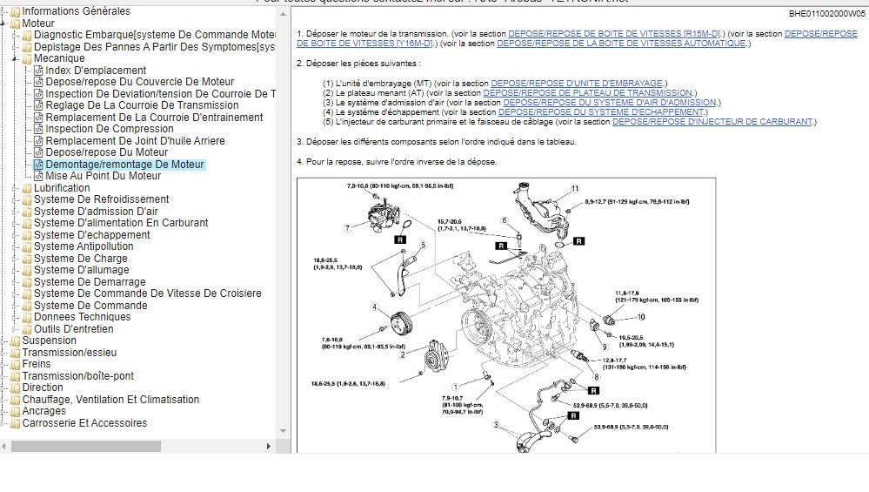Click the document icon for Inspection De Compression
The height and width of the screenshot is (492, 869).
38,129
